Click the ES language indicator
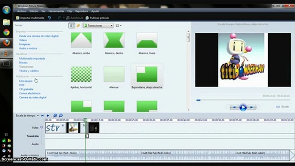Image resolution: width=295 pixels, height=166 pixels. pos(6,135)
